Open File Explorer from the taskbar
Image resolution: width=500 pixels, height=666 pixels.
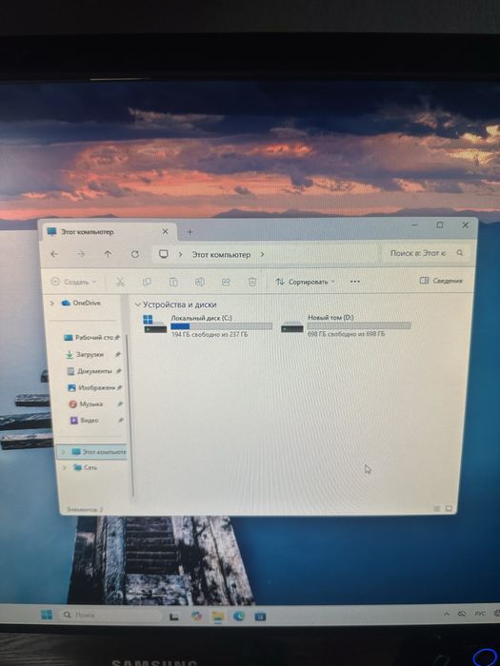click(218, 617)
